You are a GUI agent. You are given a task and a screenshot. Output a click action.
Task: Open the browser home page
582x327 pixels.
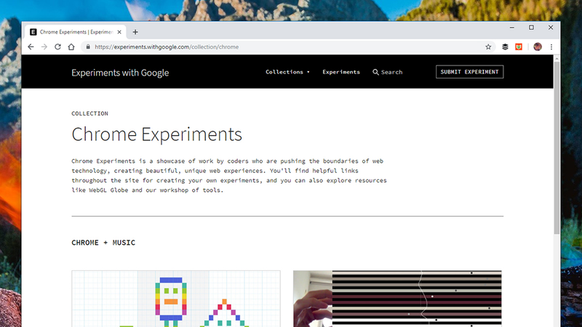(x=71, y=47)
